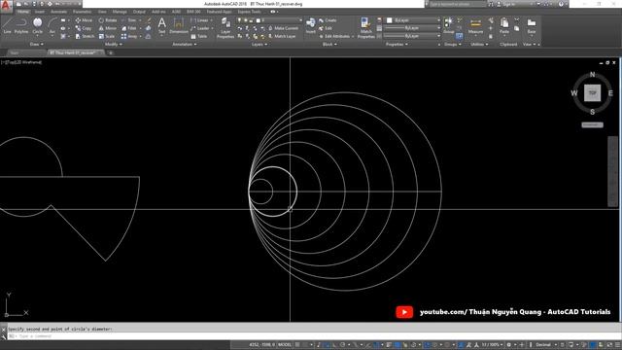Click the Copy tool
Viewport: 622px width, 350px height.
point(84,28)
